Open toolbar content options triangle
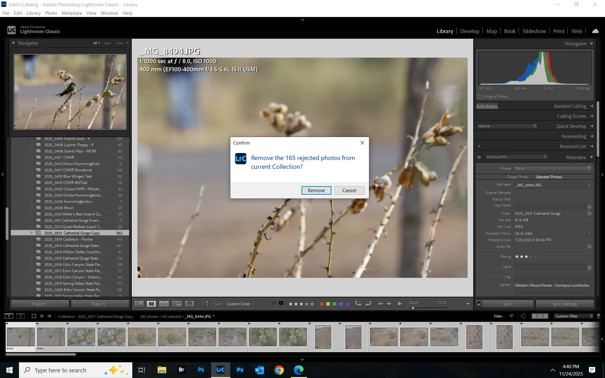605x378 pixels. 468,304
